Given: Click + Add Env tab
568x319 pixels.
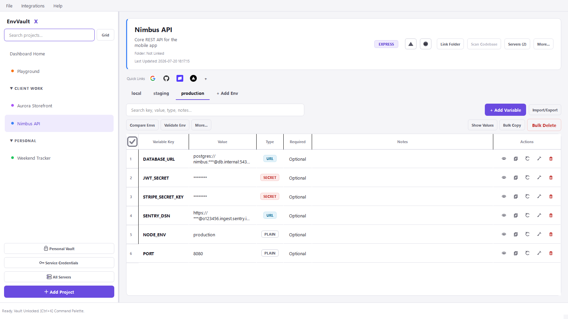Looking at the screenshot, I should 227,93.
